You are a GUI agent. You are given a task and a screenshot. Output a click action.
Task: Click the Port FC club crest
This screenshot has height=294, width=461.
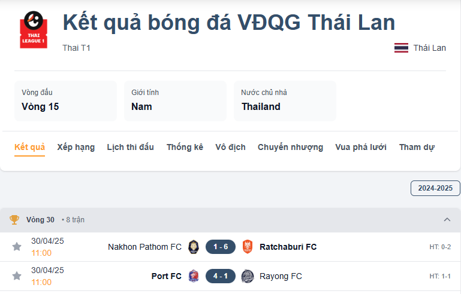point(193,276)
